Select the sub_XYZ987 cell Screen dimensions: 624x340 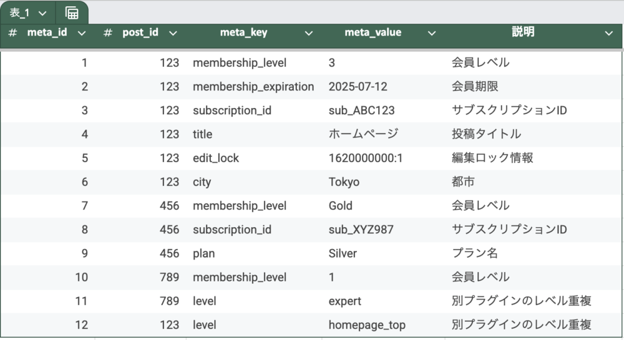coord(361,230)
